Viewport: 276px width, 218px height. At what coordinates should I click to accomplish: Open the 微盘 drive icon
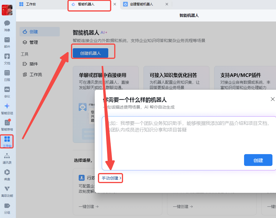point(7,172)
